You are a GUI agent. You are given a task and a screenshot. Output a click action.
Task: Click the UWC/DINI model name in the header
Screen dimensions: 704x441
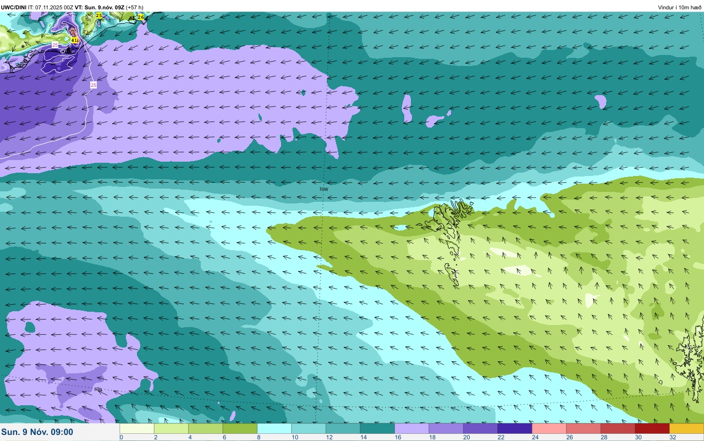pos(14,7)
